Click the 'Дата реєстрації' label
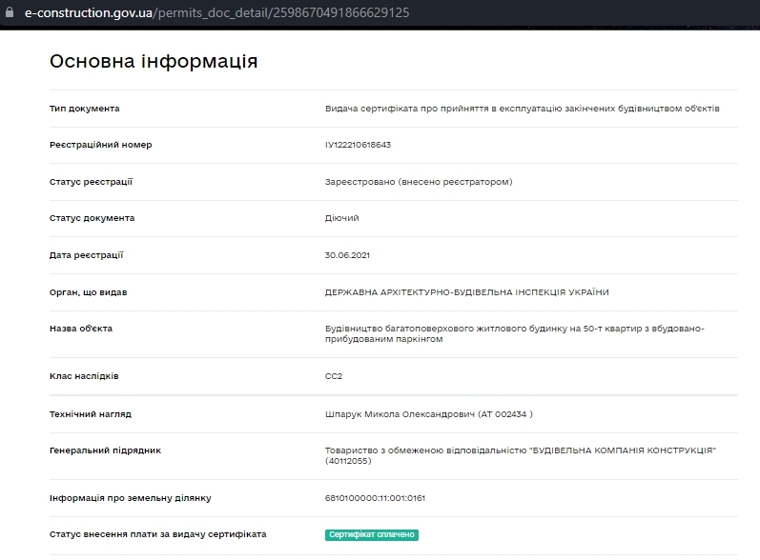Viewport: 760px width, 560px height. click(86, 255)
